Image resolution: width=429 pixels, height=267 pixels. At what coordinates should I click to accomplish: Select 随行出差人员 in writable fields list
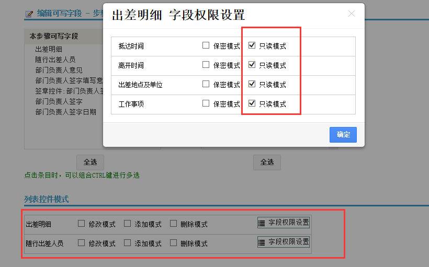pos(55,60)
